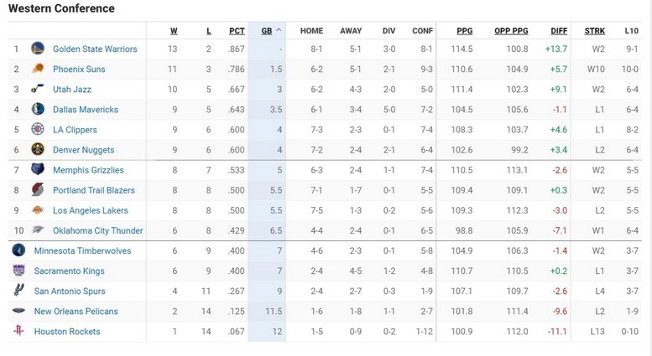Click the Houston Rockets logo icon
This screenshot has width=652, height=356.
point(18,332)
